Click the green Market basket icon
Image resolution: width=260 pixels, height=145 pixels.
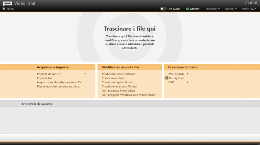click(188, 9)
